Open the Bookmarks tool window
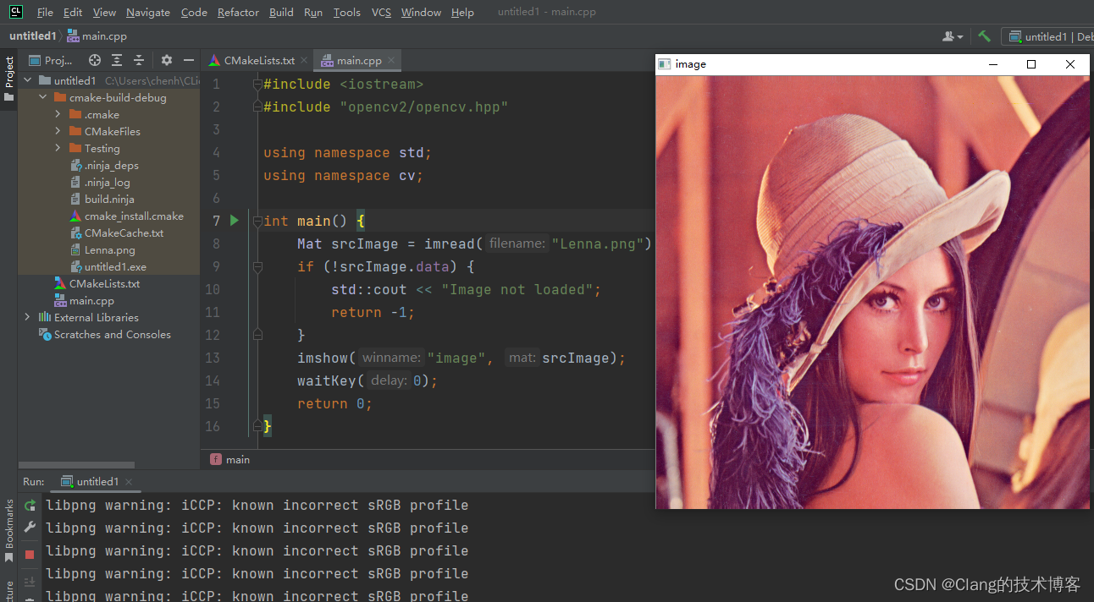The width and height of the screenshot is (1094, 602). pyautogui.click(x=9, y=530)
